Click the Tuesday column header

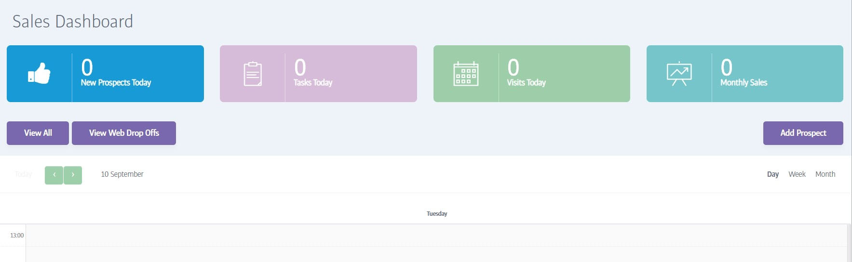437,214
